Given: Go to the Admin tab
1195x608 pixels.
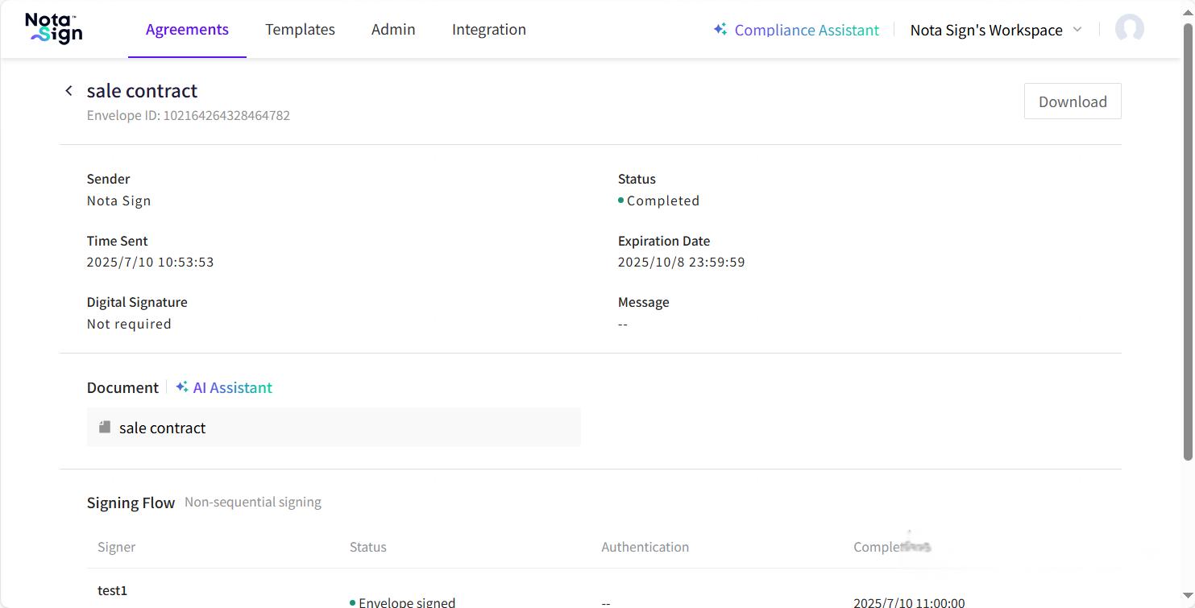Looking at the screenshot, I should 393,30.
